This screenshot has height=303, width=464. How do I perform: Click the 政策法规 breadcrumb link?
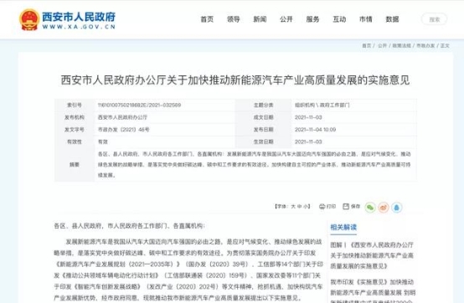(401, 45)
